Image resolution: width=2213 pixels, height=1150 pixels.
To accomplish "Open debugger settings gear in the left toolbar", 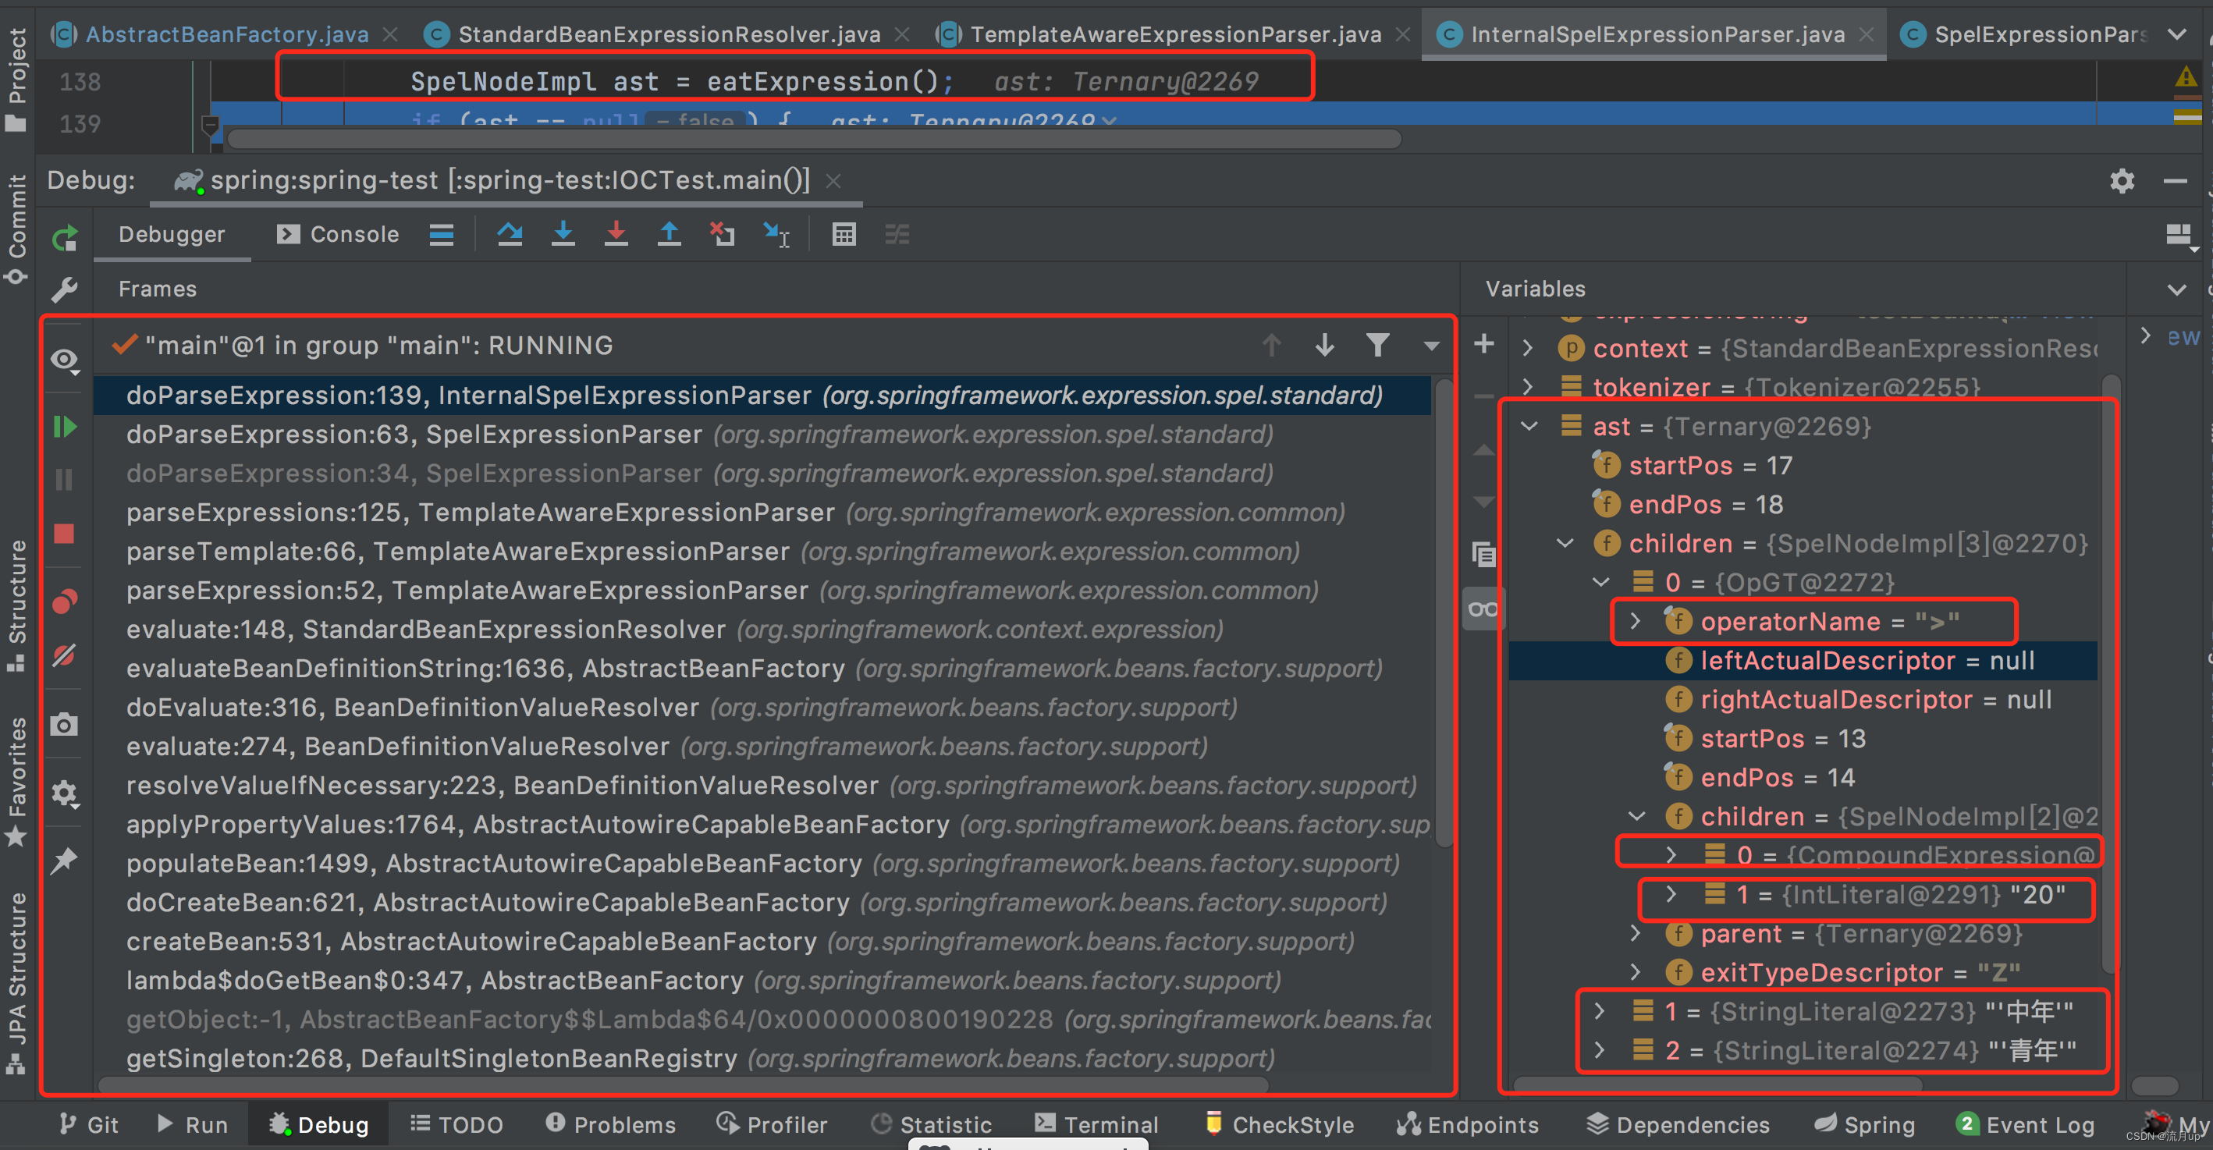I will [x=66, y=793].
